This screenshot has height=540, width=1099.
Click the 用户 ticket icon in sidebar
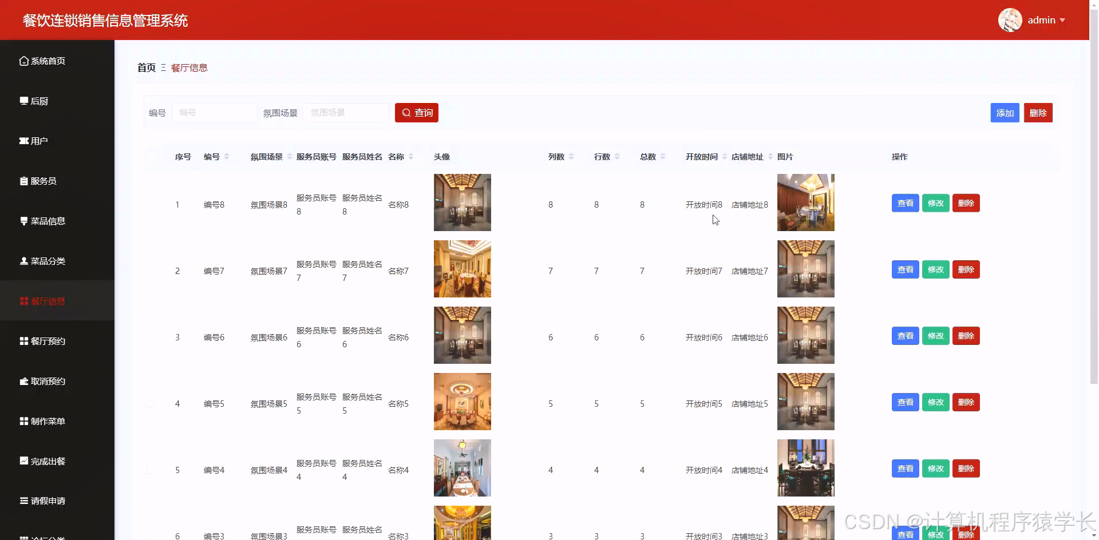24,141
